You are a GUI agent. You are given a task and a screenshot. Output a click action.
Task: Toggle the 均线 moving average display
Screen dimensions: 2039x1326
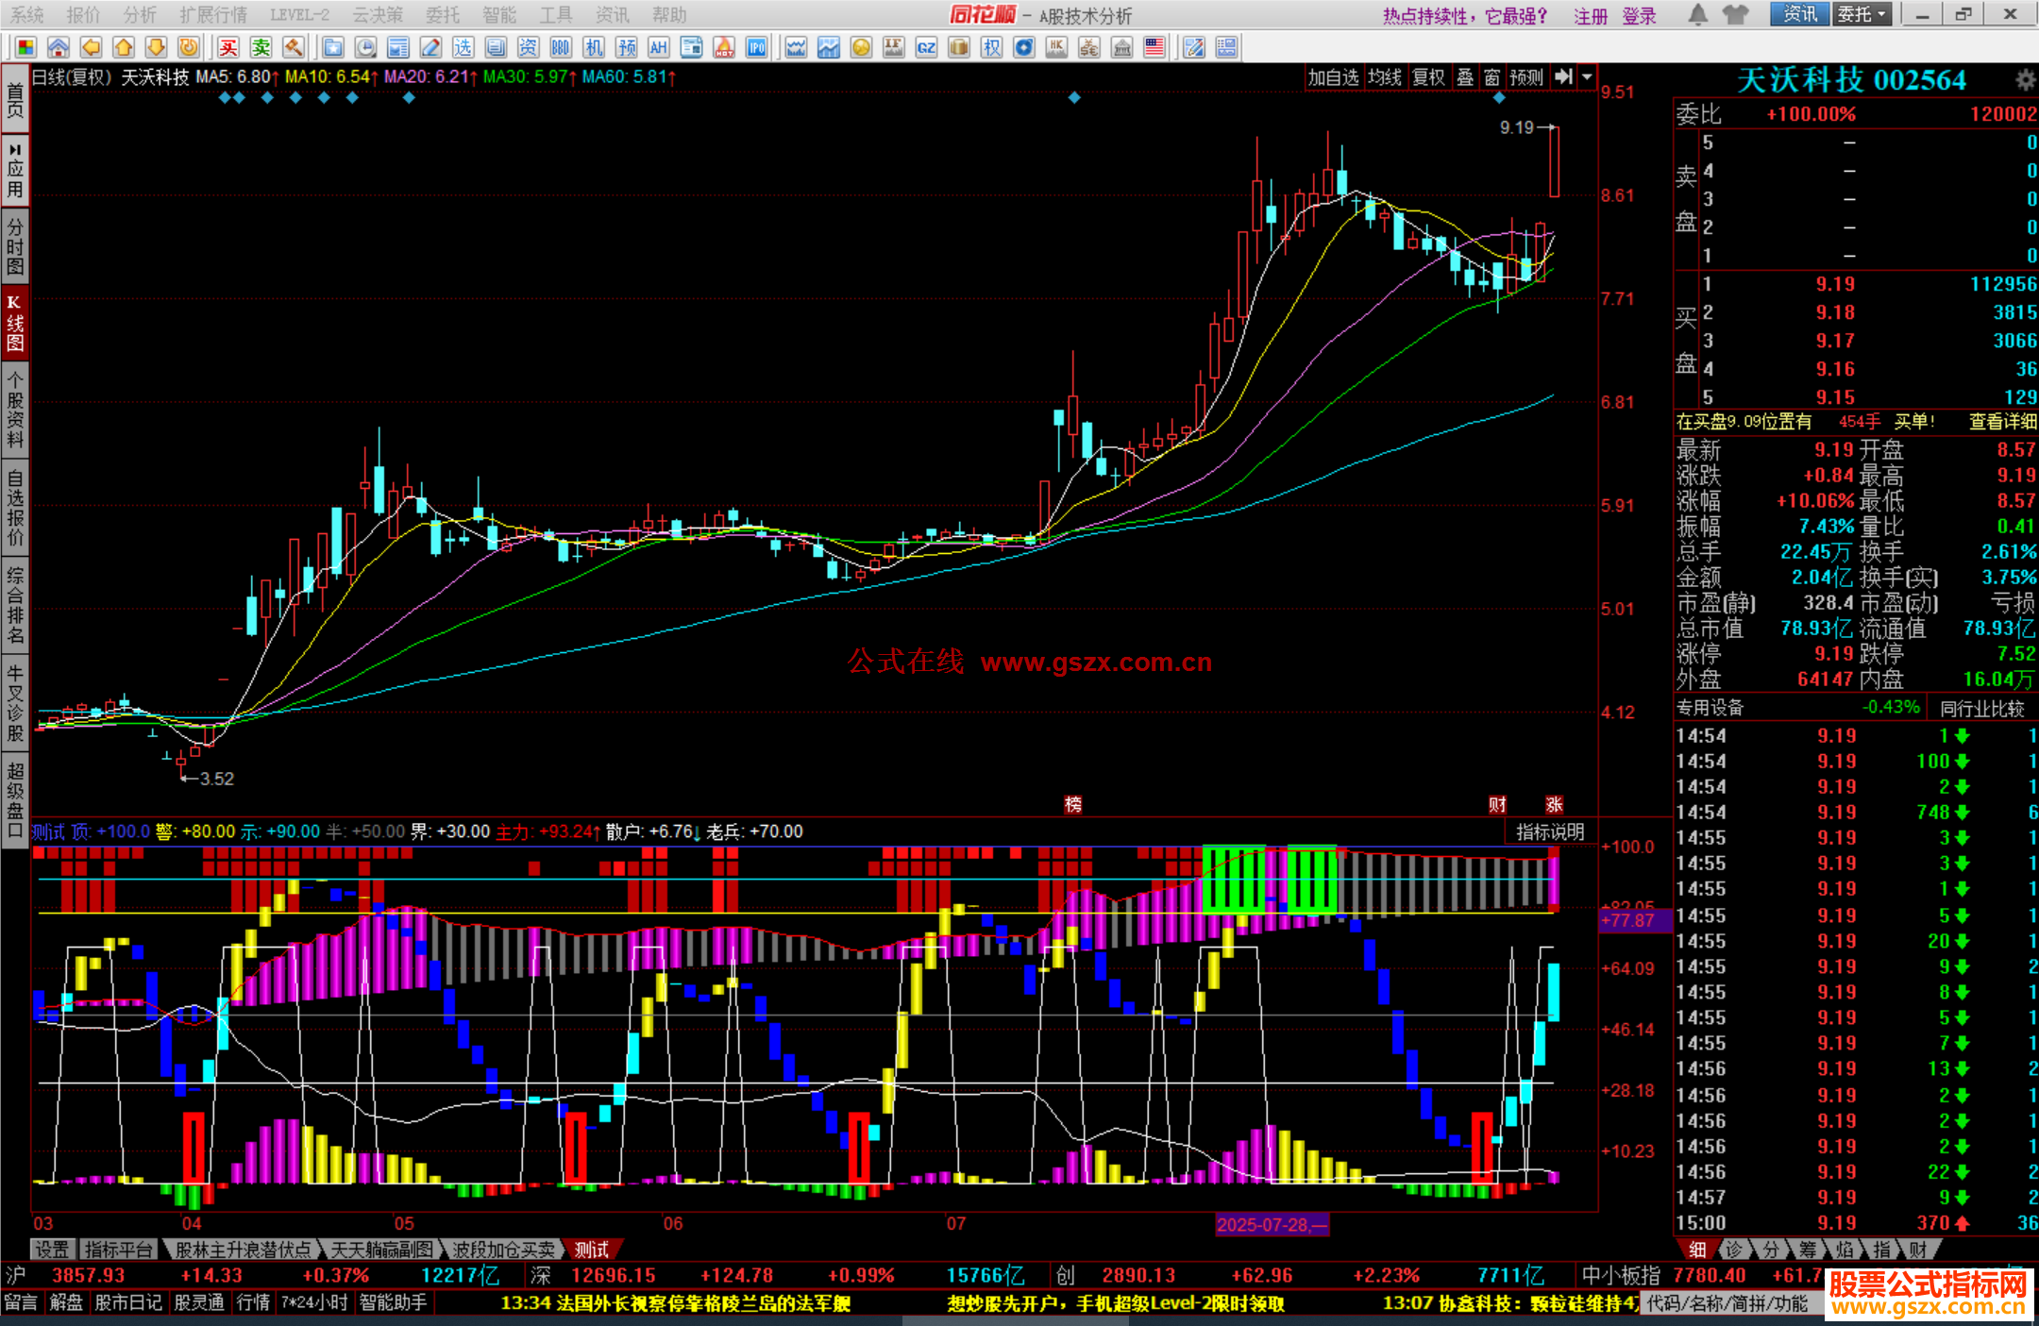(1385, 77)
